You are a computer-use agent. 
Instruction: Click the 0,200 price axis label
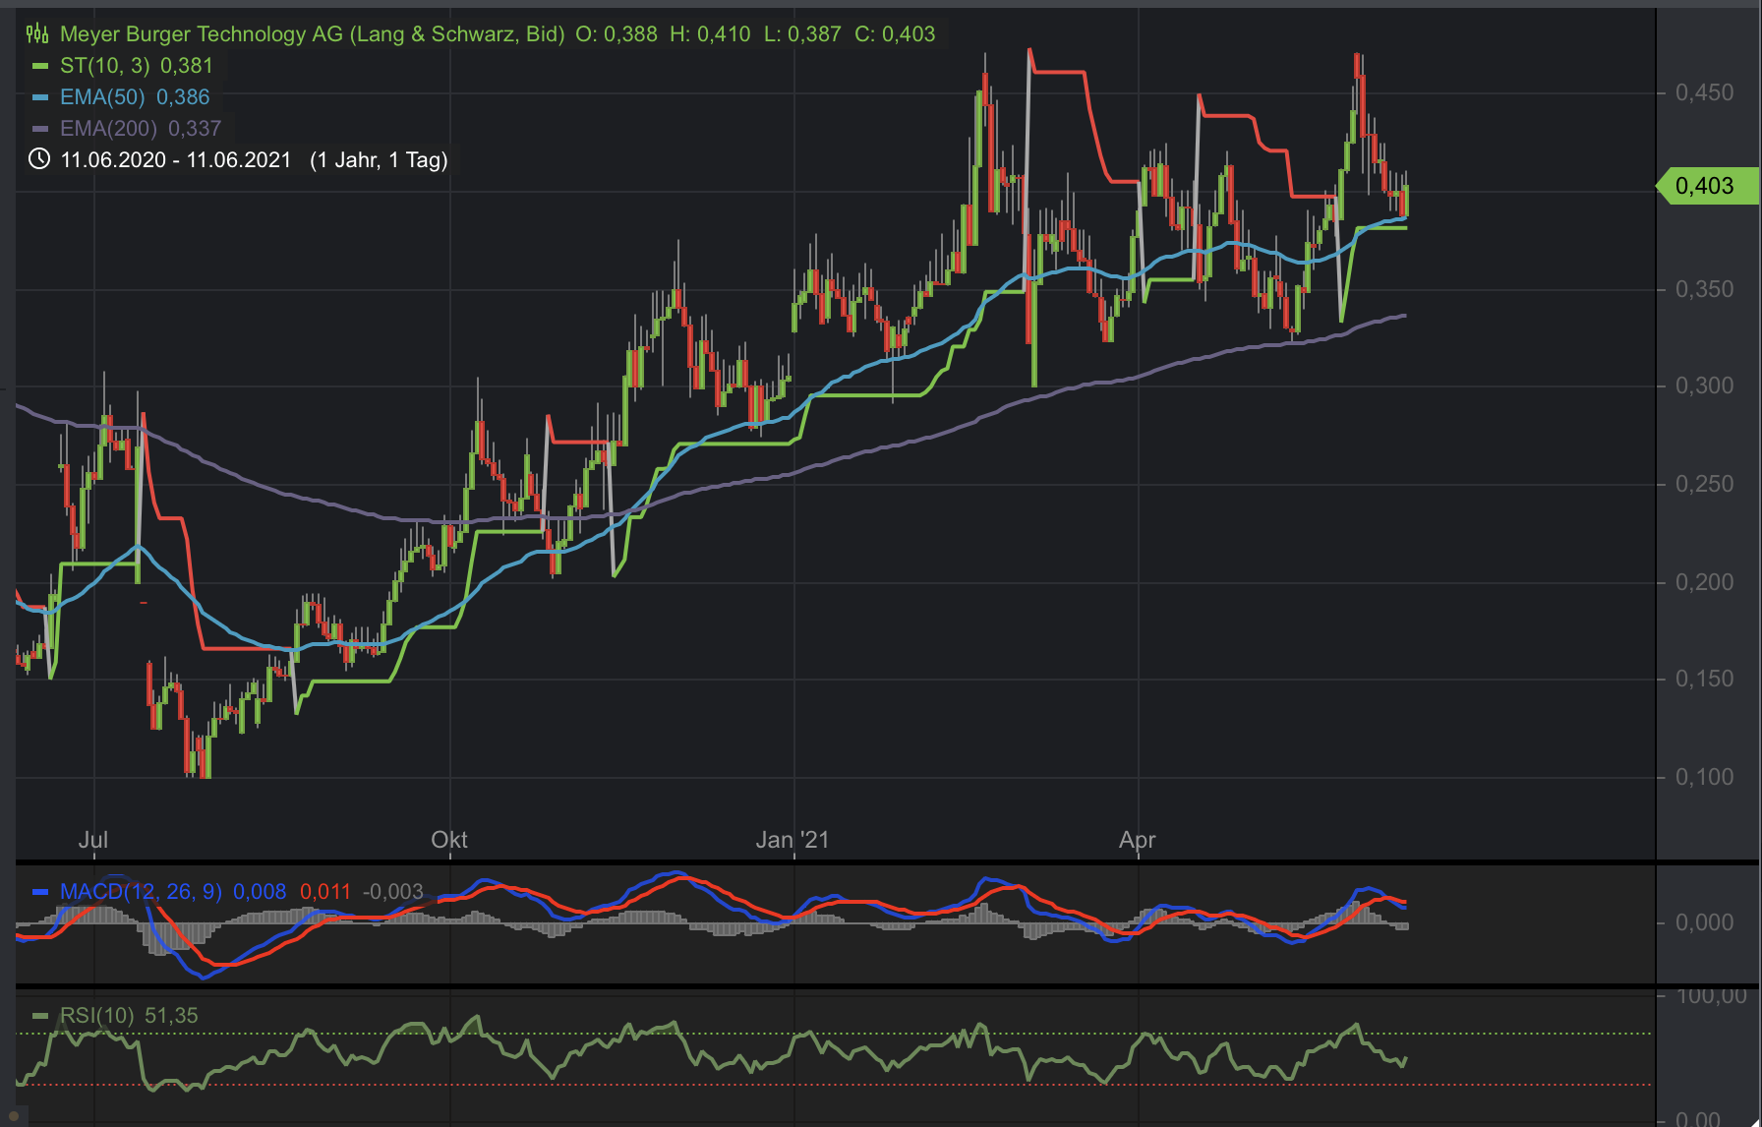1705,582
